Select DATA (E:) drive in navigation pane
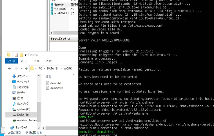This screenshot has width=214, height=136. [21, 115]
